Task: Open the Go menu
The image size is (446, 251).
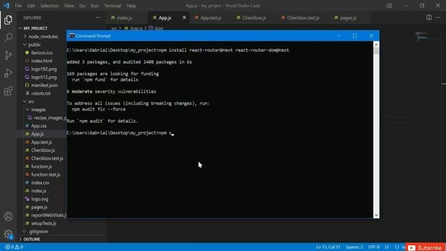Action: coord(82,6)
